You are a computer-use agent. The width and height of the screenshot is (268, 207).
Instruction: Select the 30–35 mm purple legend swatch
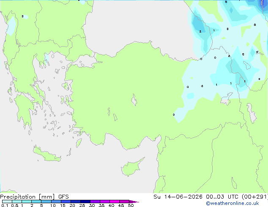point(95,202)
